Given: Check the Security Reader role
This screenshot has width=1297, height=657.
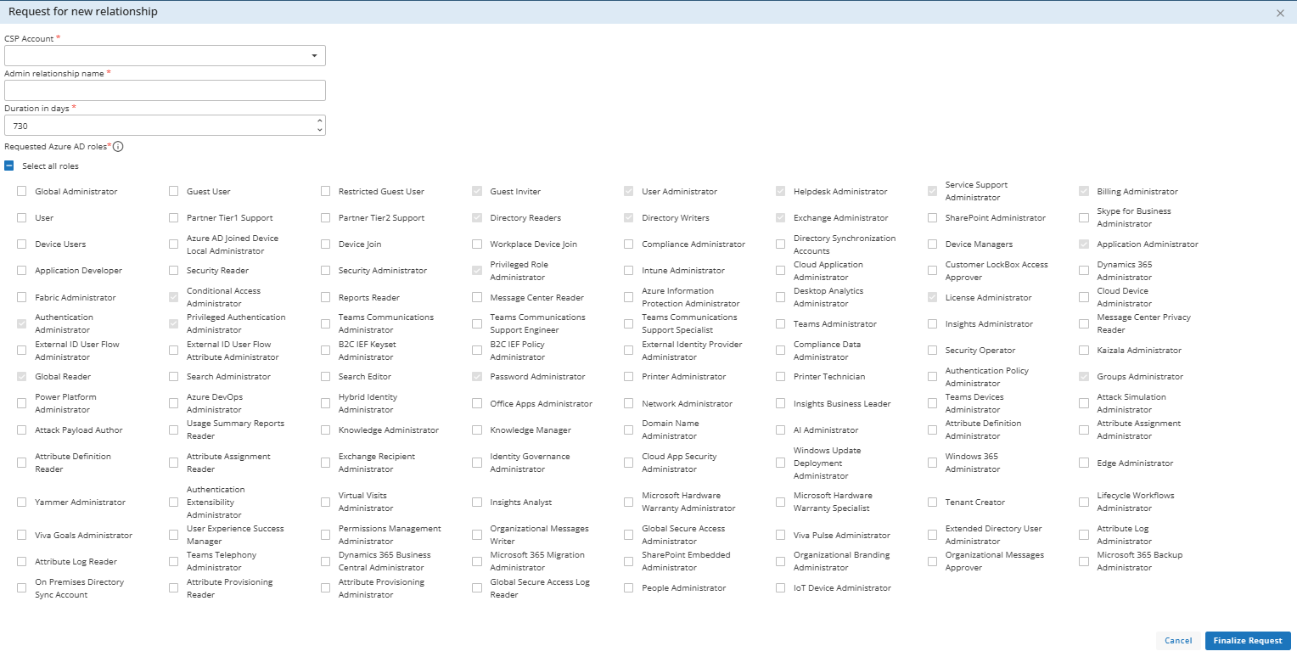Looking at the screenshot, I should click(x=173, y=270).
